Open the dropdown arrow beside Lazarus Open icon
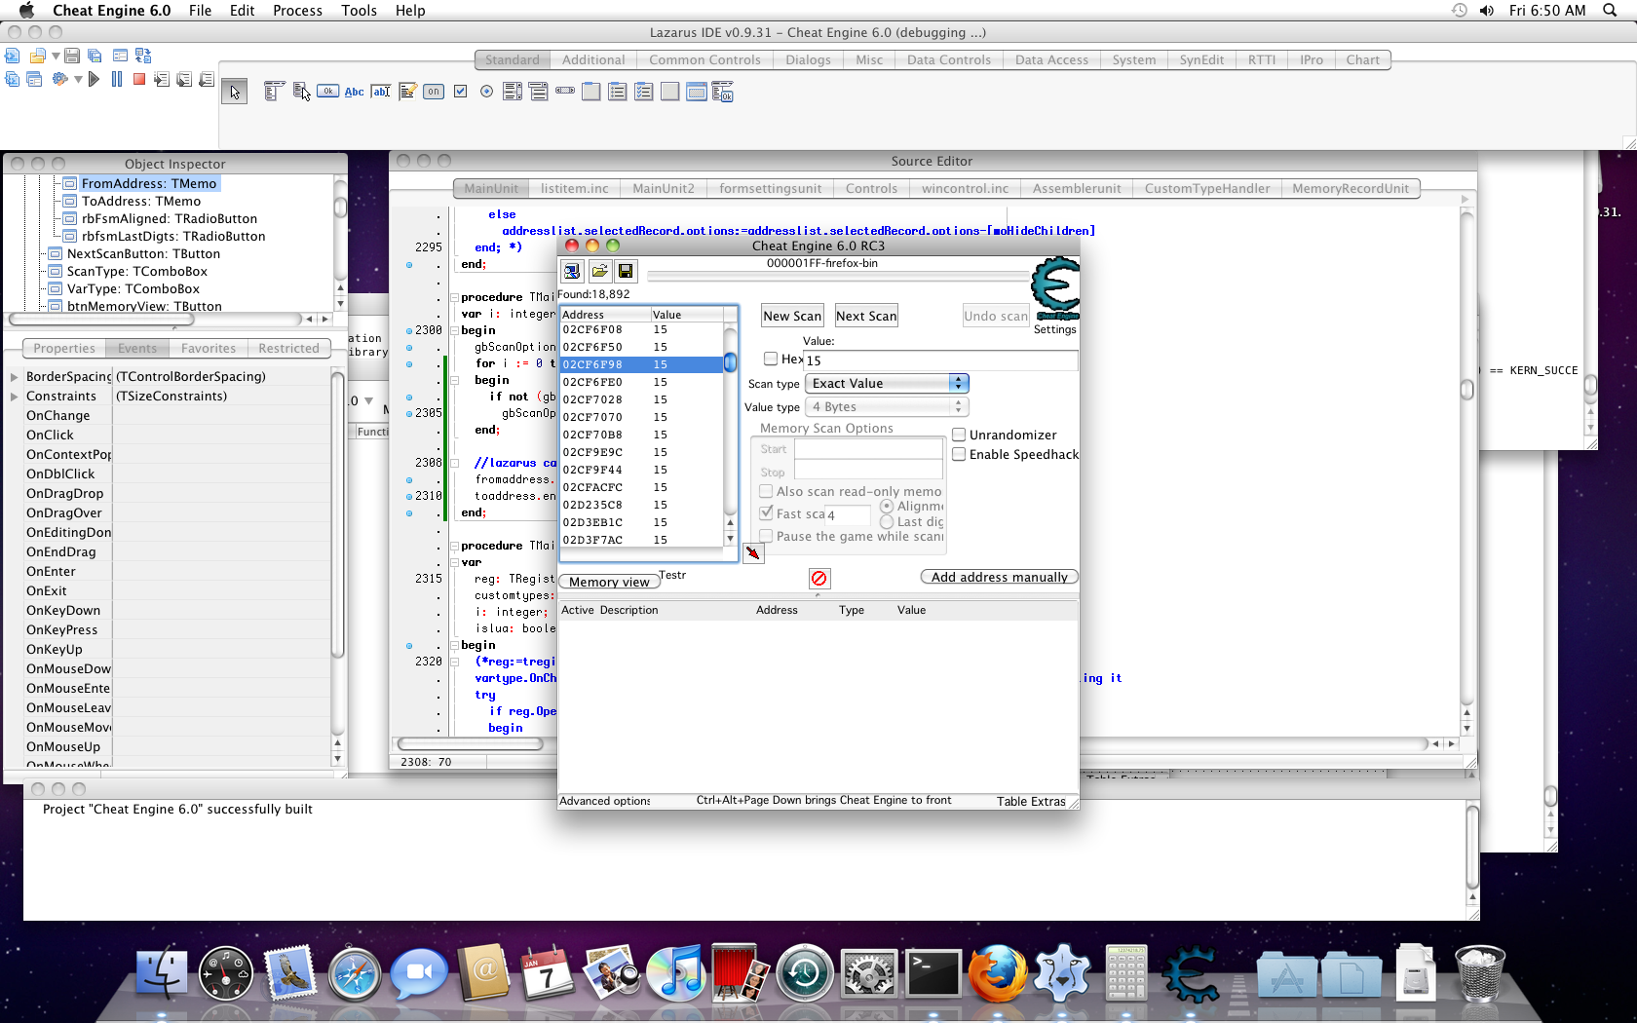1637x1023 pixels. tap(56, 57)
